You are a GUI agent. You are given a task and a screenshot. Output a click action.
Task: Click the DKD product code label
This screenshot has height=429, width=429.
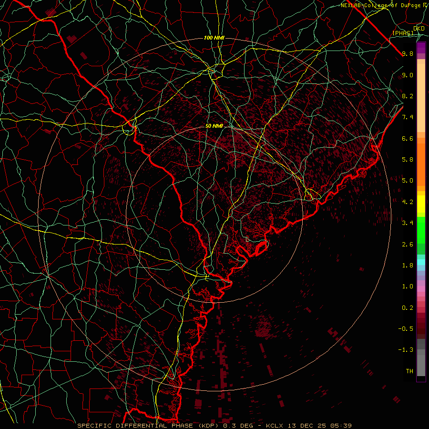[x=419, y=29]
